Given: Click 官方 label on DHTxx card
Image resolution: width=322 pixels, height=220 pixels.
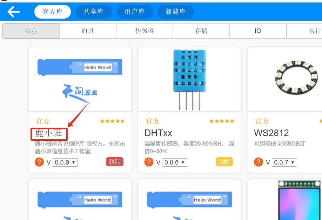Looking at the screenshot, I should (152, 121).
